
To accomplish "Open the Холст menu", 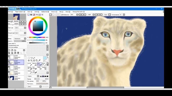I will (x=30, y=12).
